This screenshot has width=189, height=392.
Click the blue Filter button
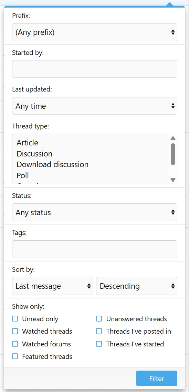coord(157,379)
